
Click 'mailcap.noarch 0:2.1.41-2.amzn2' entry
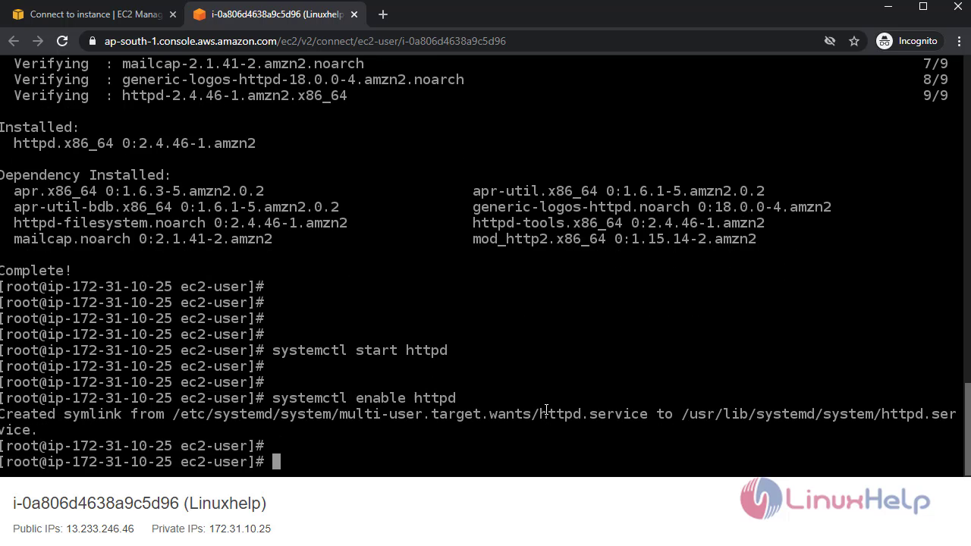click(143, 239)
